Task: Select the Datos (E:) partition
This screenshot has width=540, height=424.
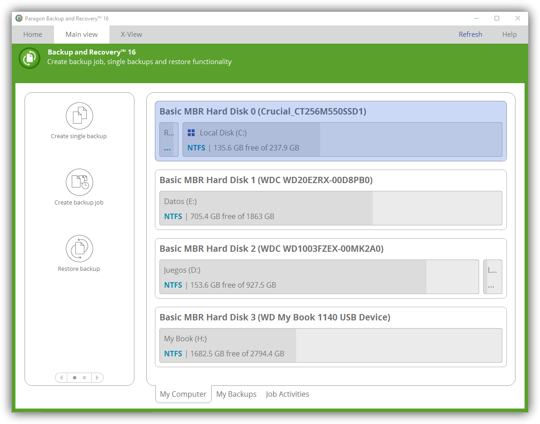Action: (x=331, y=208)
